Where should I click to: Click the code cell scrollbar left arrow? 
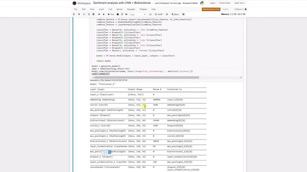coord(93,77)
